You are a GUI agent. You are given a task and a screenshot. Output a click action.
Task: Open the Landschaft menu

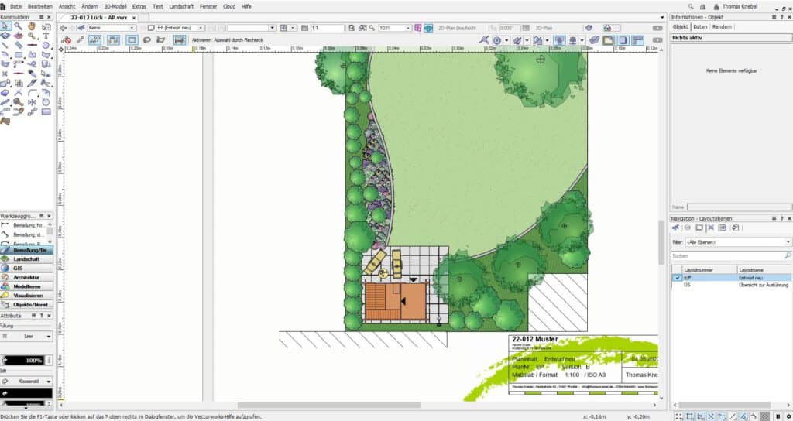tap(183, 5)
